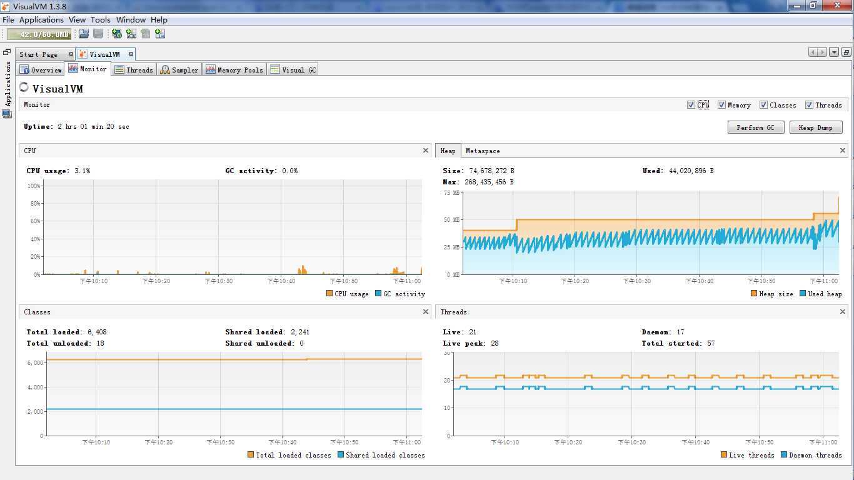
Task: Click the Total loaded 6,408 text
Action: pyautogui.click(x=66, y=332)
